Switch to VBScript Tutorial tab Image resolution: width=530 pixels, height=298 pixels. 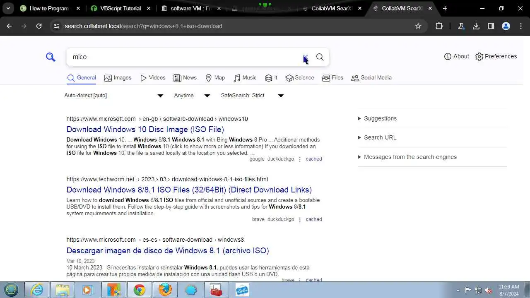(120, 8)
